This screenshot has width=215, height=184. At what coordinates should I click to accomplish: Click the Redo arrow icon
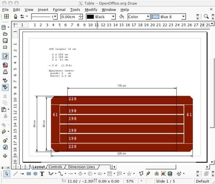tap(4, 132)
